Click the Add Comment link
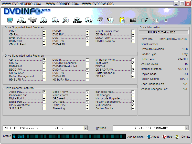 click(x=136, y=137)
